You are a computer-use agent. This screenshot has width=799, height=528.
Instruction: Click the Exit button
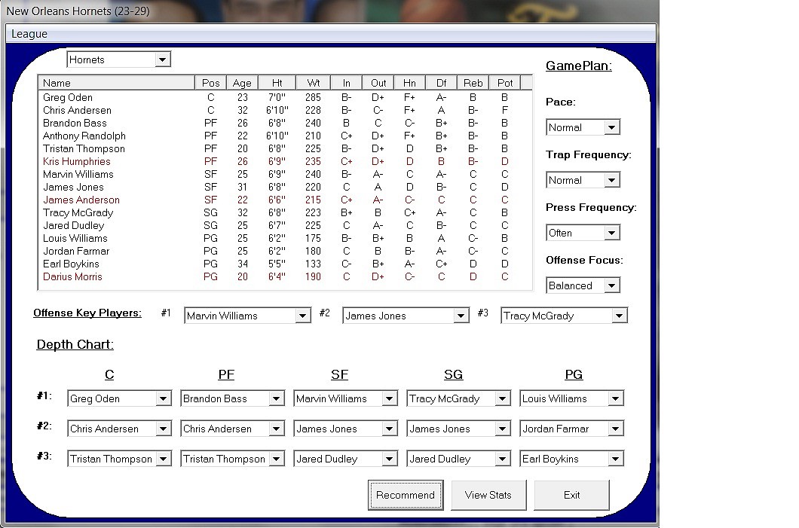click(x=571, y=495)
